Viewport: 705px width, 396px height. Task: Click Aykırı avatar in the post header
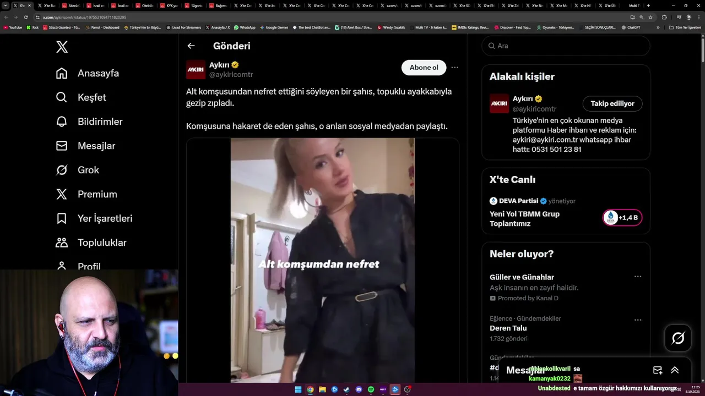point(196,70)
